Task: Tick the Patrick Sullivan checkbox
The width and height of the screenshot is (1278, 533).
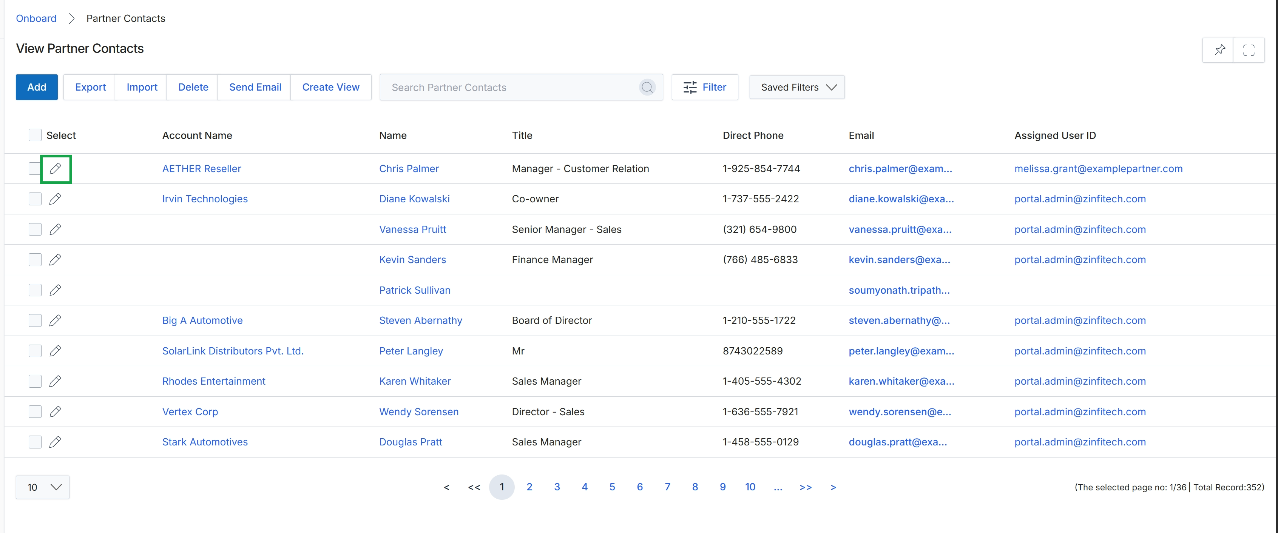Action: [35, 290]
